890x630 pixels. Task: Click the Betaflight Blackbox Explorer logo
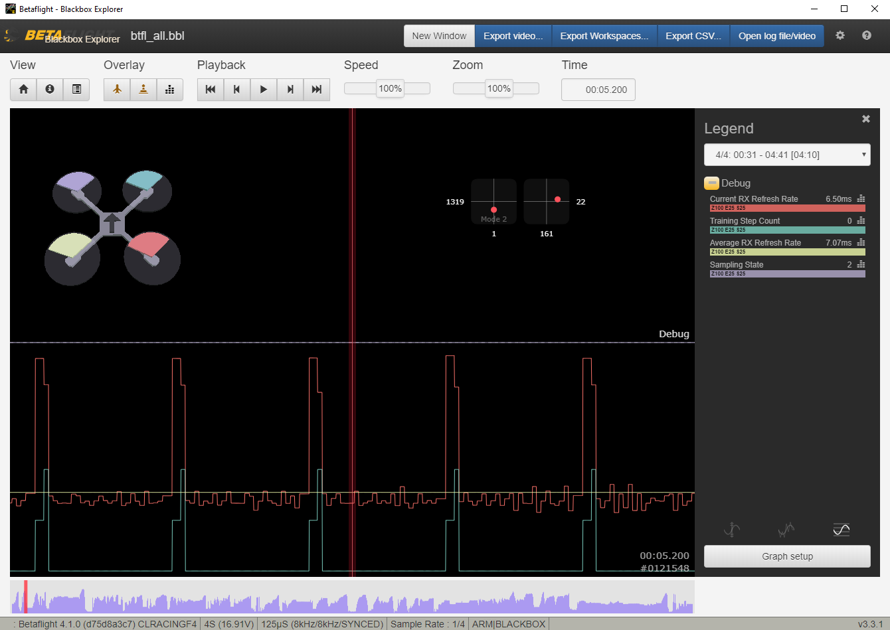click(62, 36)
